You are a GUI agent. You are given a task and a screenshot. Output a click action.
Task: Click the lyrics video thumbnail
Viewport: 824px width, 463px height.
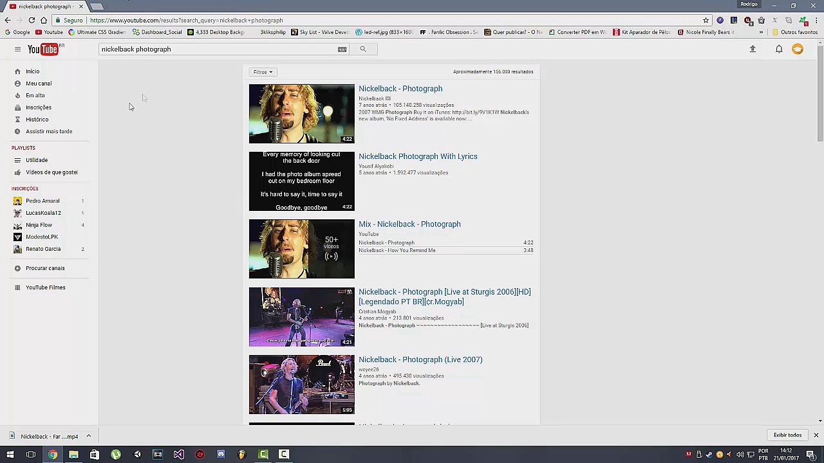(x=301, y=181)
